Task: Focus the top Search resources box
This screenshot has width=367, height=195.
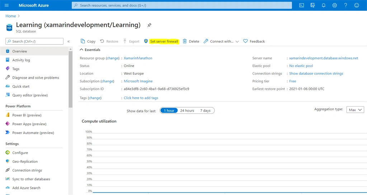Action: 182,5
